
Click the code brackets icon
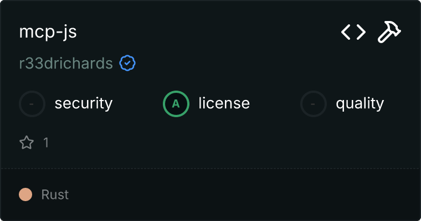pos(353,33)
